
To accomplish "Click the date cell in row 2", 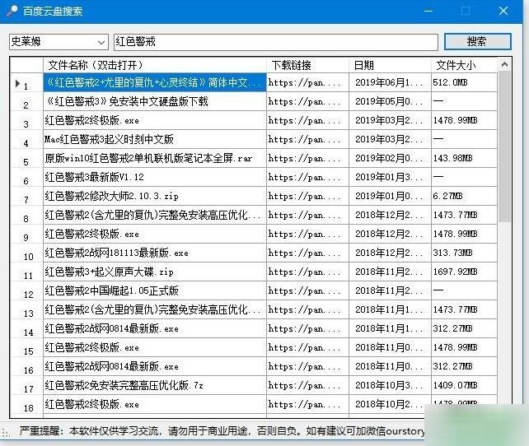I will [x=390, y=101].
